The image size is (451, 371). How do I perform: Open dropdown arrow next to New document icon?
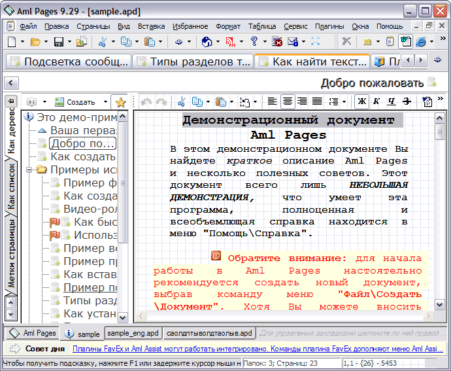22,42
